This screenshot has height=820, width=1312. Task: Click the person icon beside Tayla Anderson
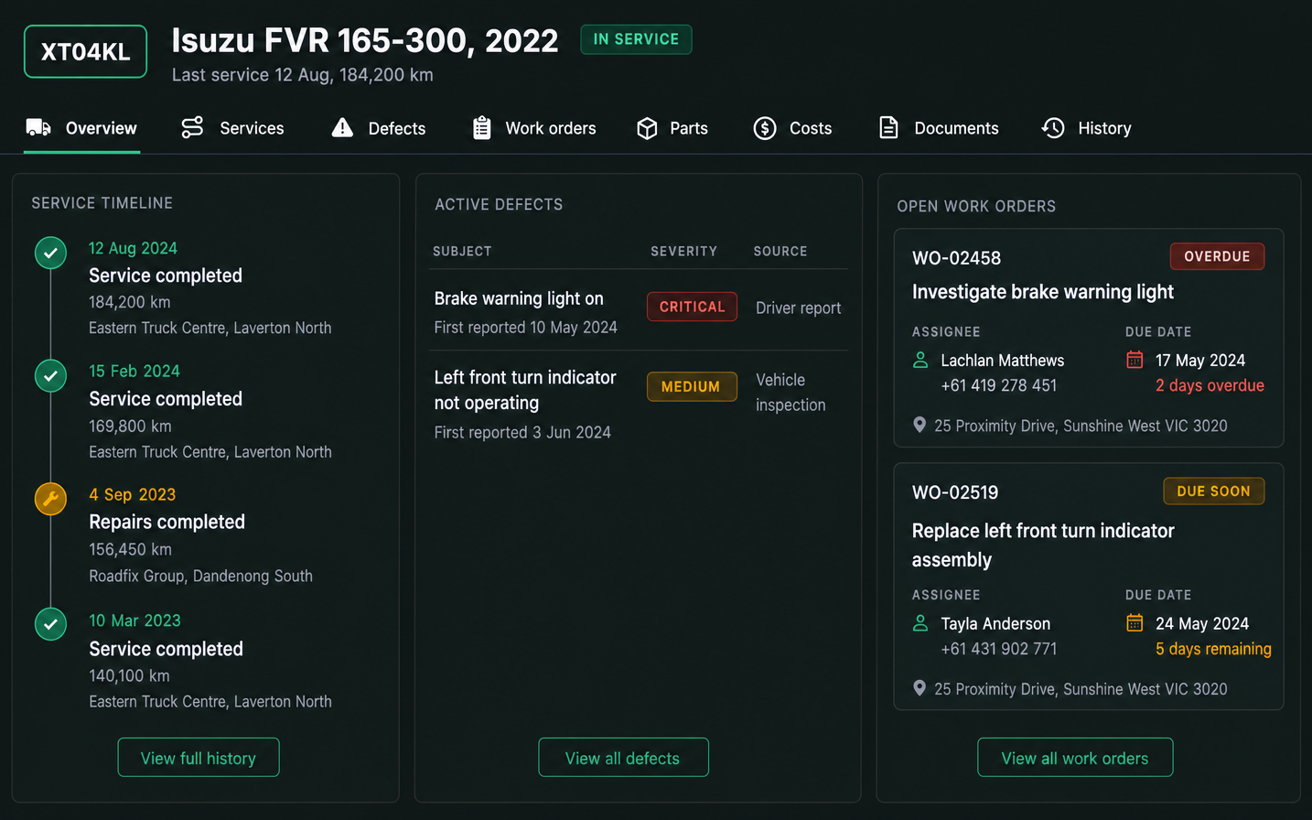click(x=920, y=623)
